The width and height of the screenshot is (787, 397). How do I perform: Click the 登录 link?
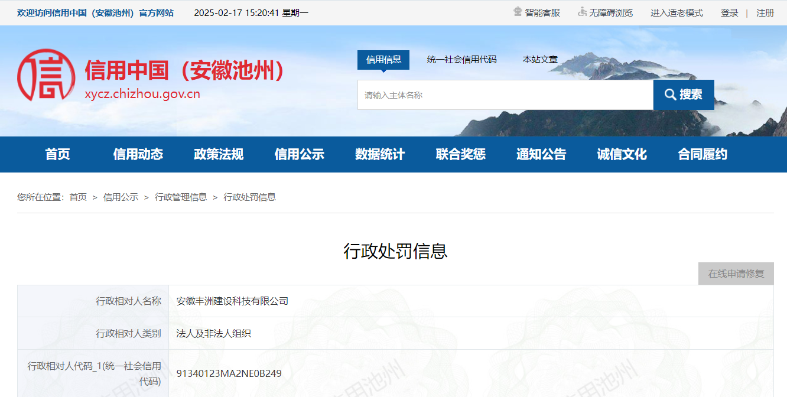729,12
